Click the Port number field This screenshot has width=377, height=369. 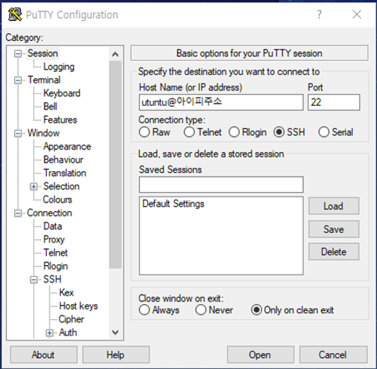point(334,102)
